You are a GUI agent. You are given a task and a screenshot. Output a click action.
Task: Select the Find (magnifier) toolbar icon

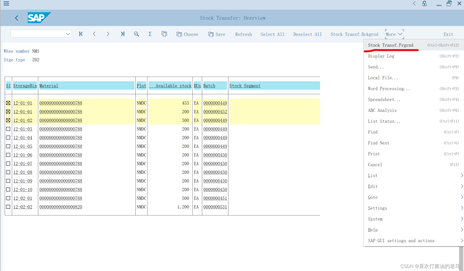pyautogui.click(x=136, y=34)
